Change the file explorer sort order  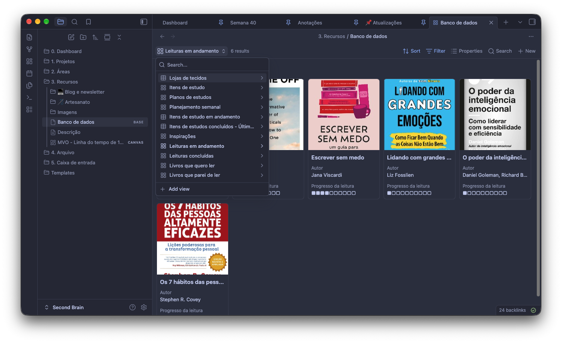(x=95, y=37)
